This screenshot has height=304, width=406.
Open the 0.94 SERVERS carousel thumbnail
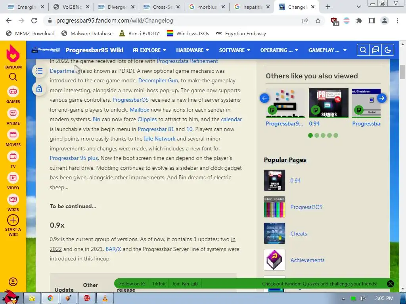pyautogui.click(x=329, y=103)
